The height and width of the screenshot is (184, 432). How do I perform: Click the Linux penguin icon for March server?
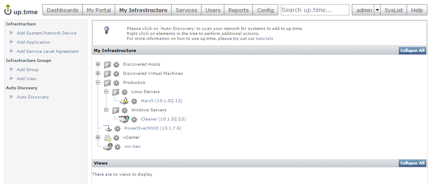[x=124, y=101]
